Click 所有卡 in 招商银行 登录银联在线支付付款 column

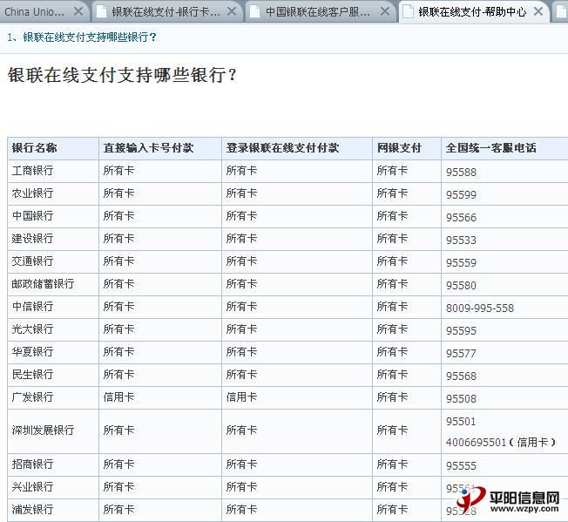(x=241, y=464)
